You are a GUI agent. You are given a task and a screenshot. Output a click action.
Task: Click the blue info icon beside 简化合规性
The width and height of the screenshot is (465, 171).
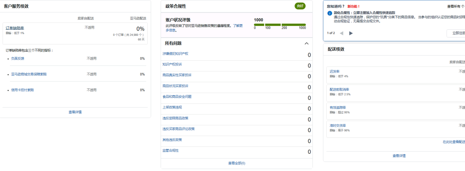329,13
